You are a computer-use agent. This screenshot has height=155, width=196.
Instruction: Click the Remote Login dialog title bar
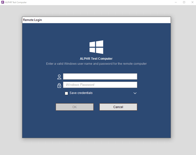96,20
